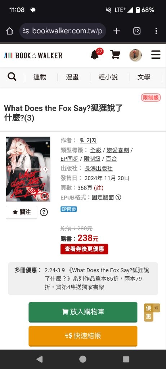Tap the book cover thumbnail
166x369 pixels.
coord(28,169)
